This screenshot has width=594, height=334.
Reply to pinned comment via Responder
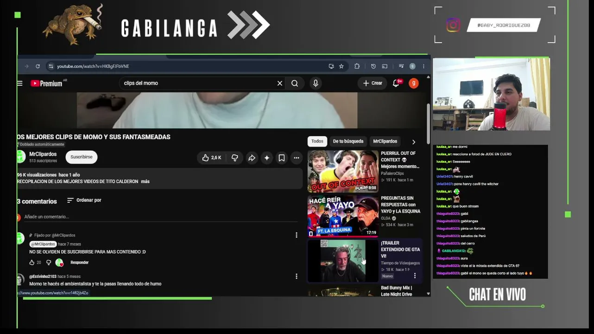click(x=80, y=263)
